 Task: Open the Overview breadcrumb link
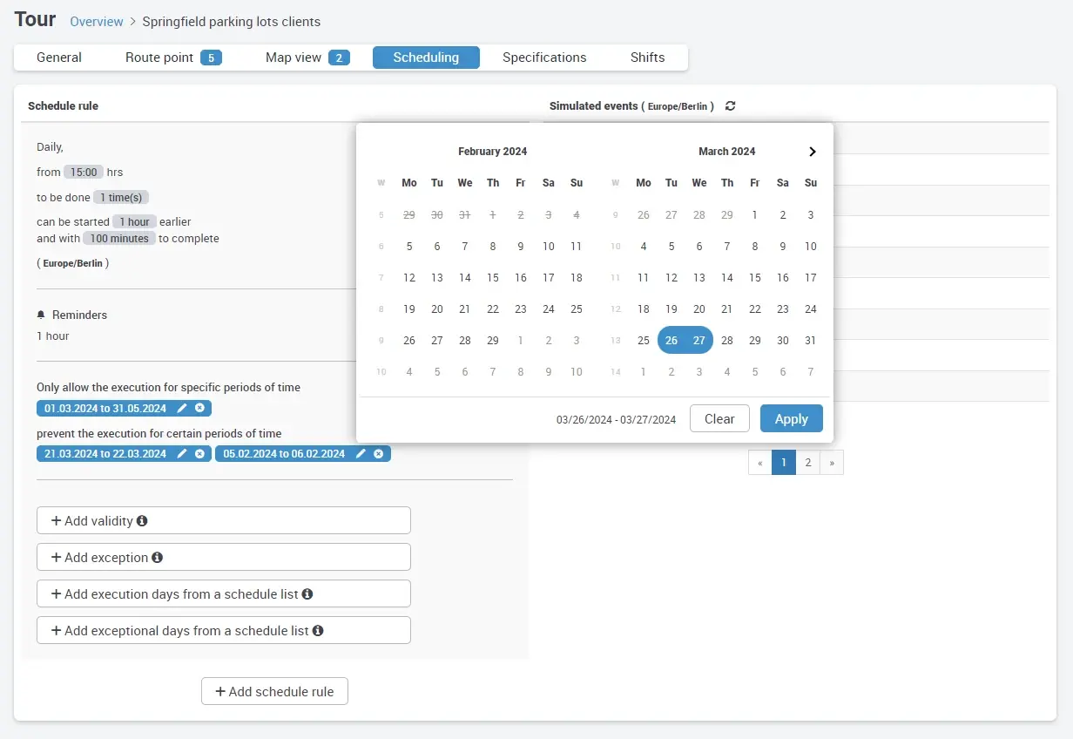[96, 22]
